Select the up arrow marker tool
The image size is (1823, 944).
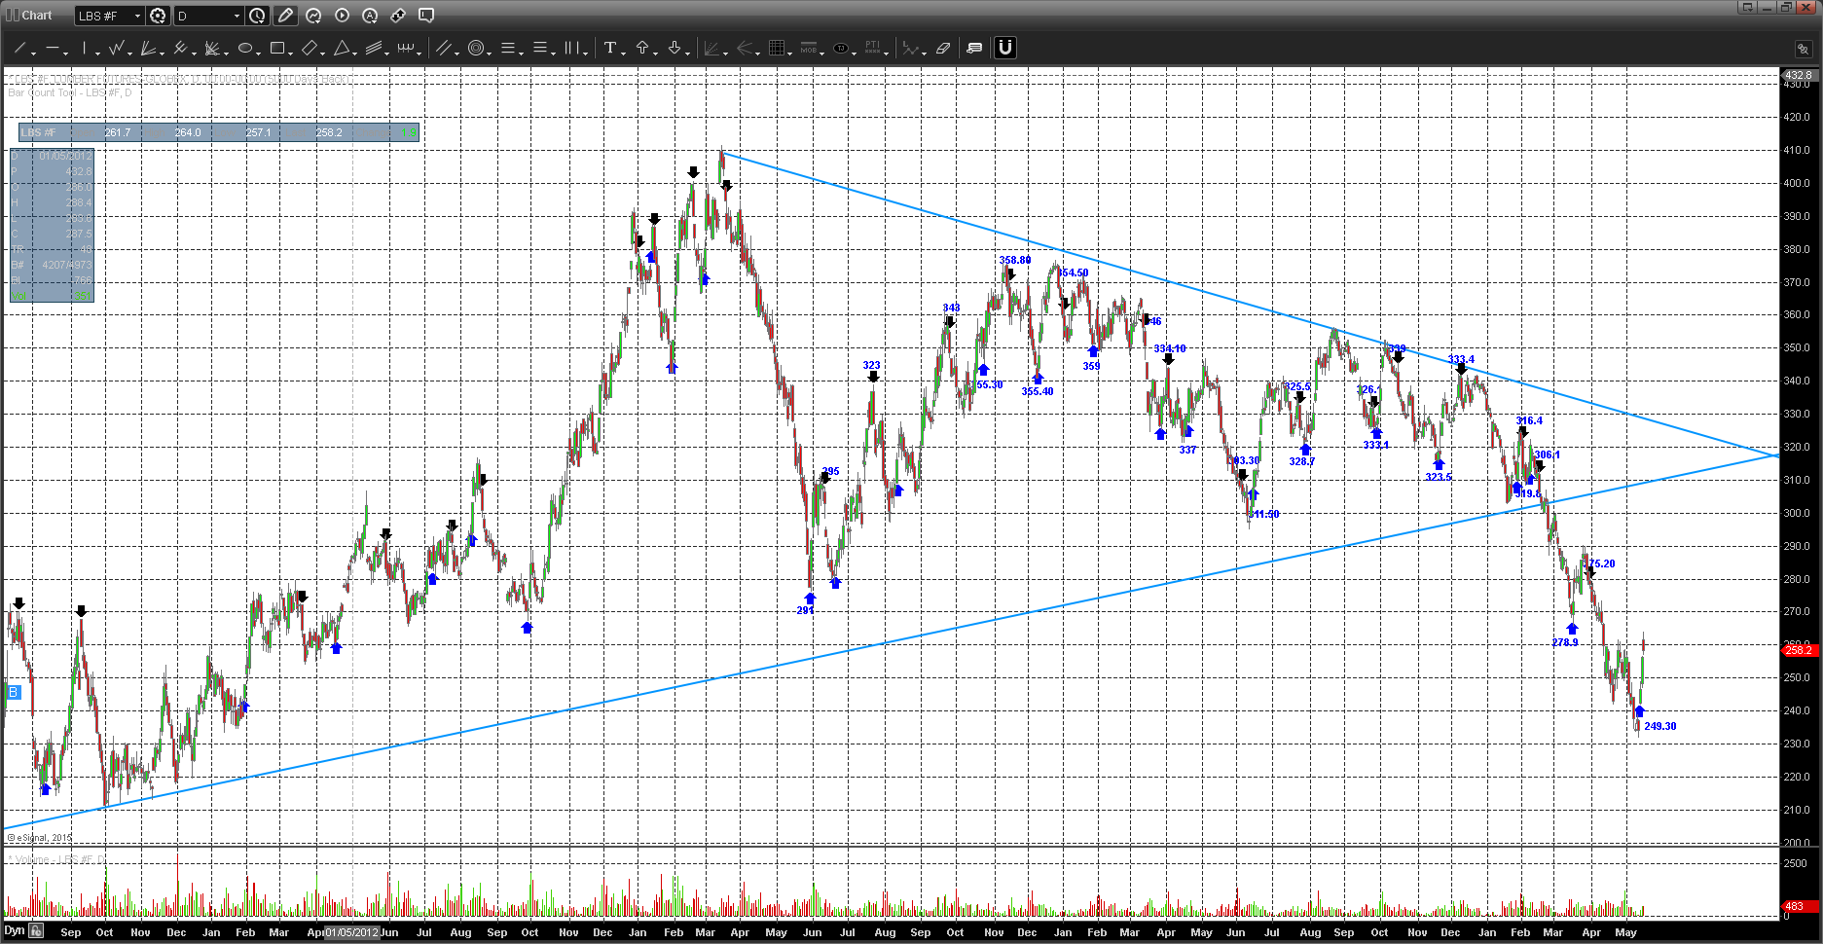point(642,48)
